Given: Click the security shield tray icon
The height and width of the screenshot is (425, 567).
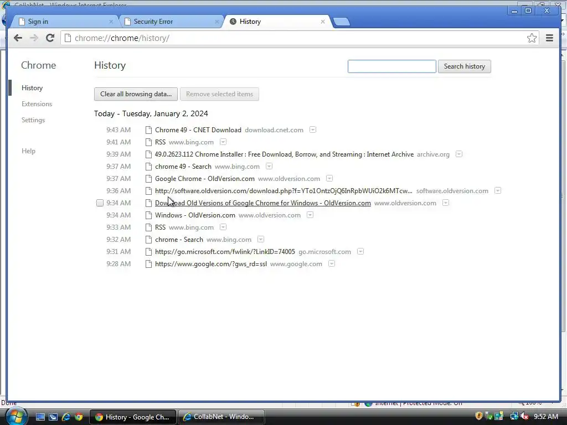Looking at the screenshot, I should click(x=479, y=416).
